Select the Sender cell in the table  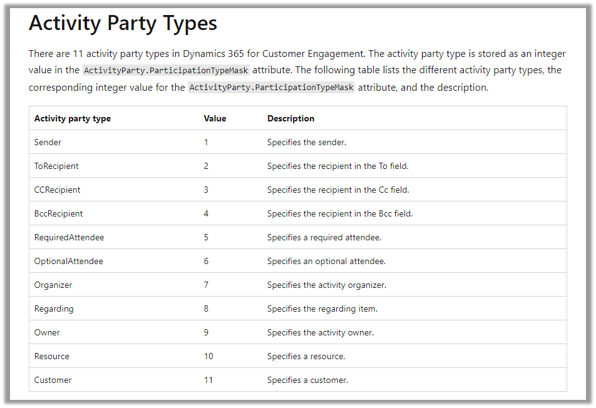pyautogui.click(x=48, y=142)
